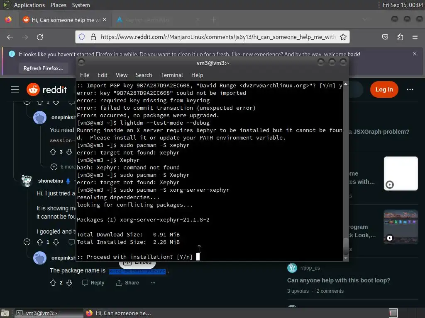The image size is (425, 318).
Task: Click the Firefox forward arrow
Action: tap(25, 37)
